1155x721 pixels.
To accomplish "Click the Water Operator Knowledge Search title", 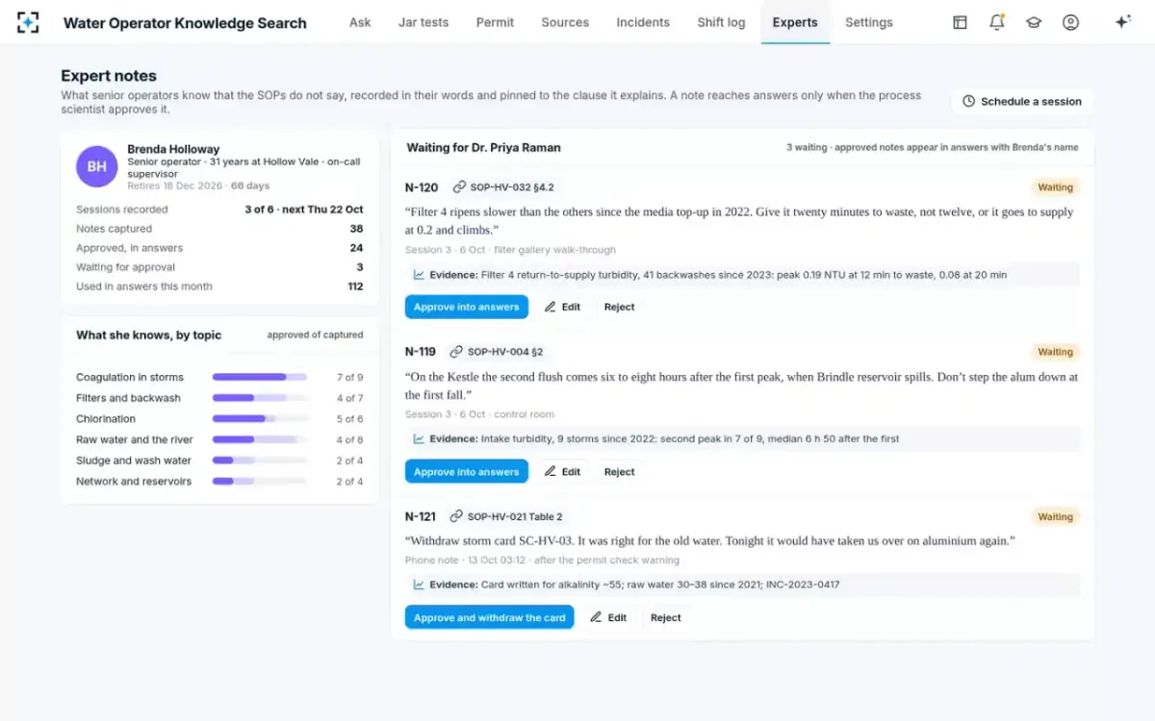I will [x=185, y=22].
